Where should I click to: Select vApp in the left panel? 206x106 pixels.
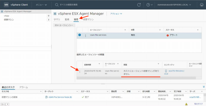[6, 16]
